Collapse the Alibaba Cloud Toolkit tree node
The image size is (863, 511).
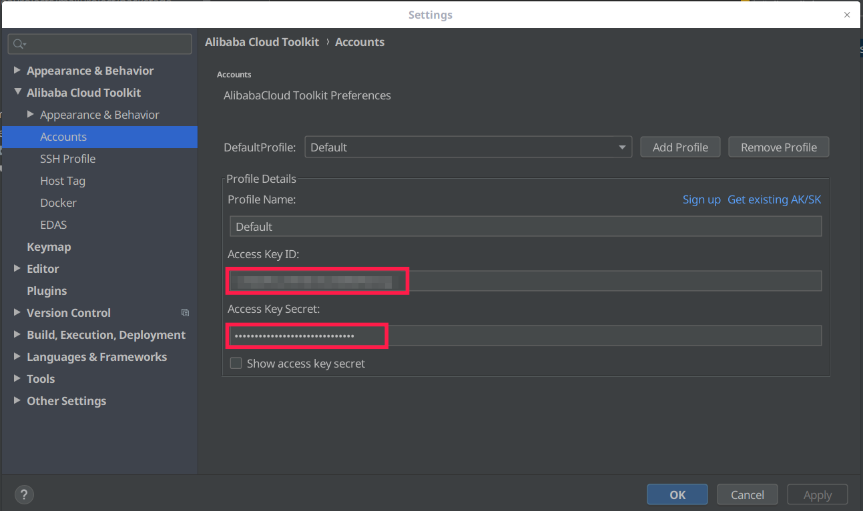tap(17, 93)
